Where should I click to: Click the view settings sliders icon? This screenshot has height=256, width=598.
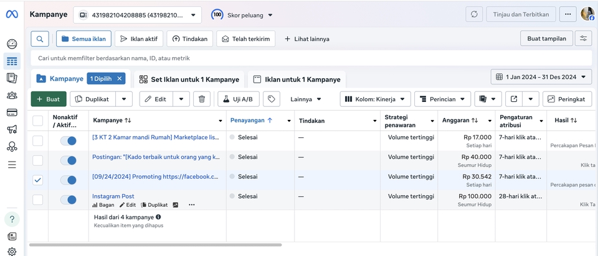[x=583, y=39]
